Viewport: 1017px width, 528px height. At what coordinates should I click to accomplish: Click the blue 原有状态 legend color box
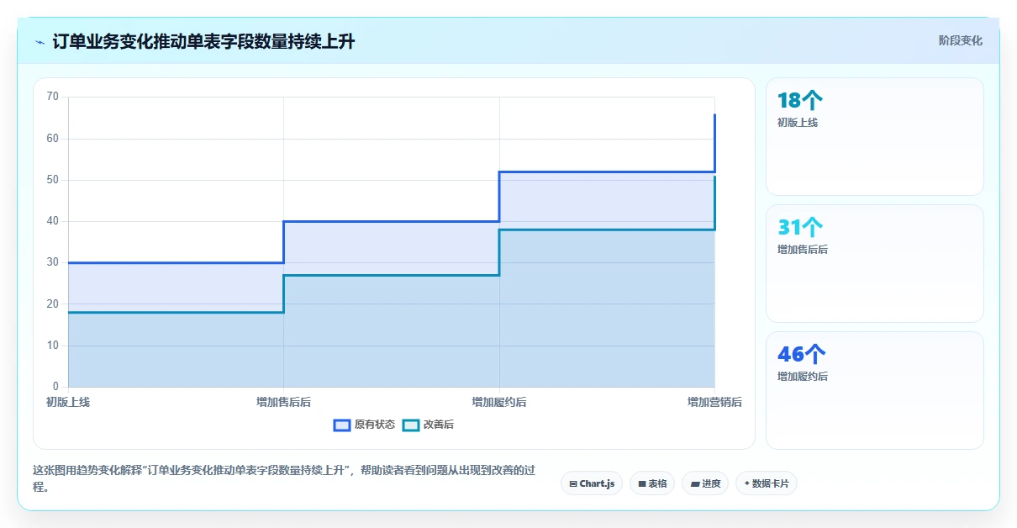pyautogui.click(x=342, y=425)
